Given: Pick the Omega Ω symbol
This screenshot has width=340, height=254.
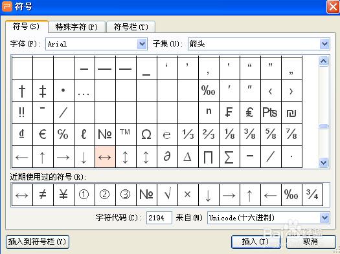Looking at the screenshot, I should pyautogui.click(x=146, y=134).
